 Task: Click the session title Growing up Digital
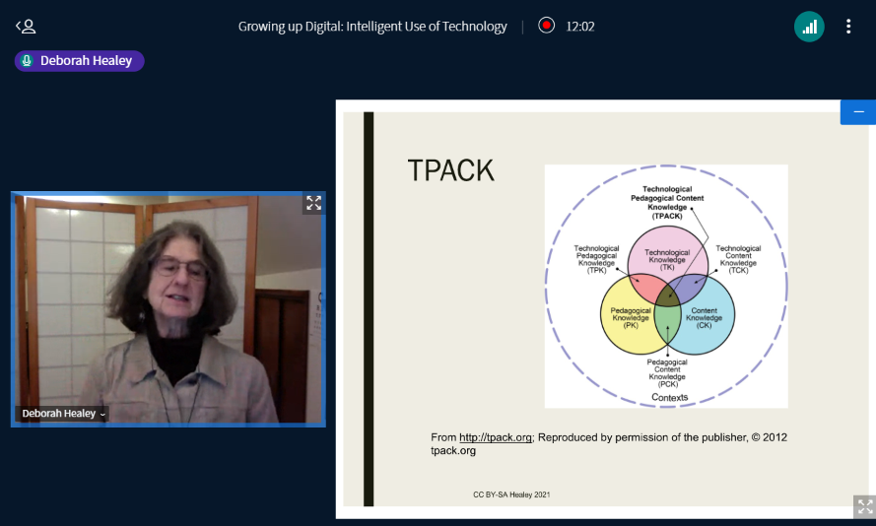pos(372,27)
